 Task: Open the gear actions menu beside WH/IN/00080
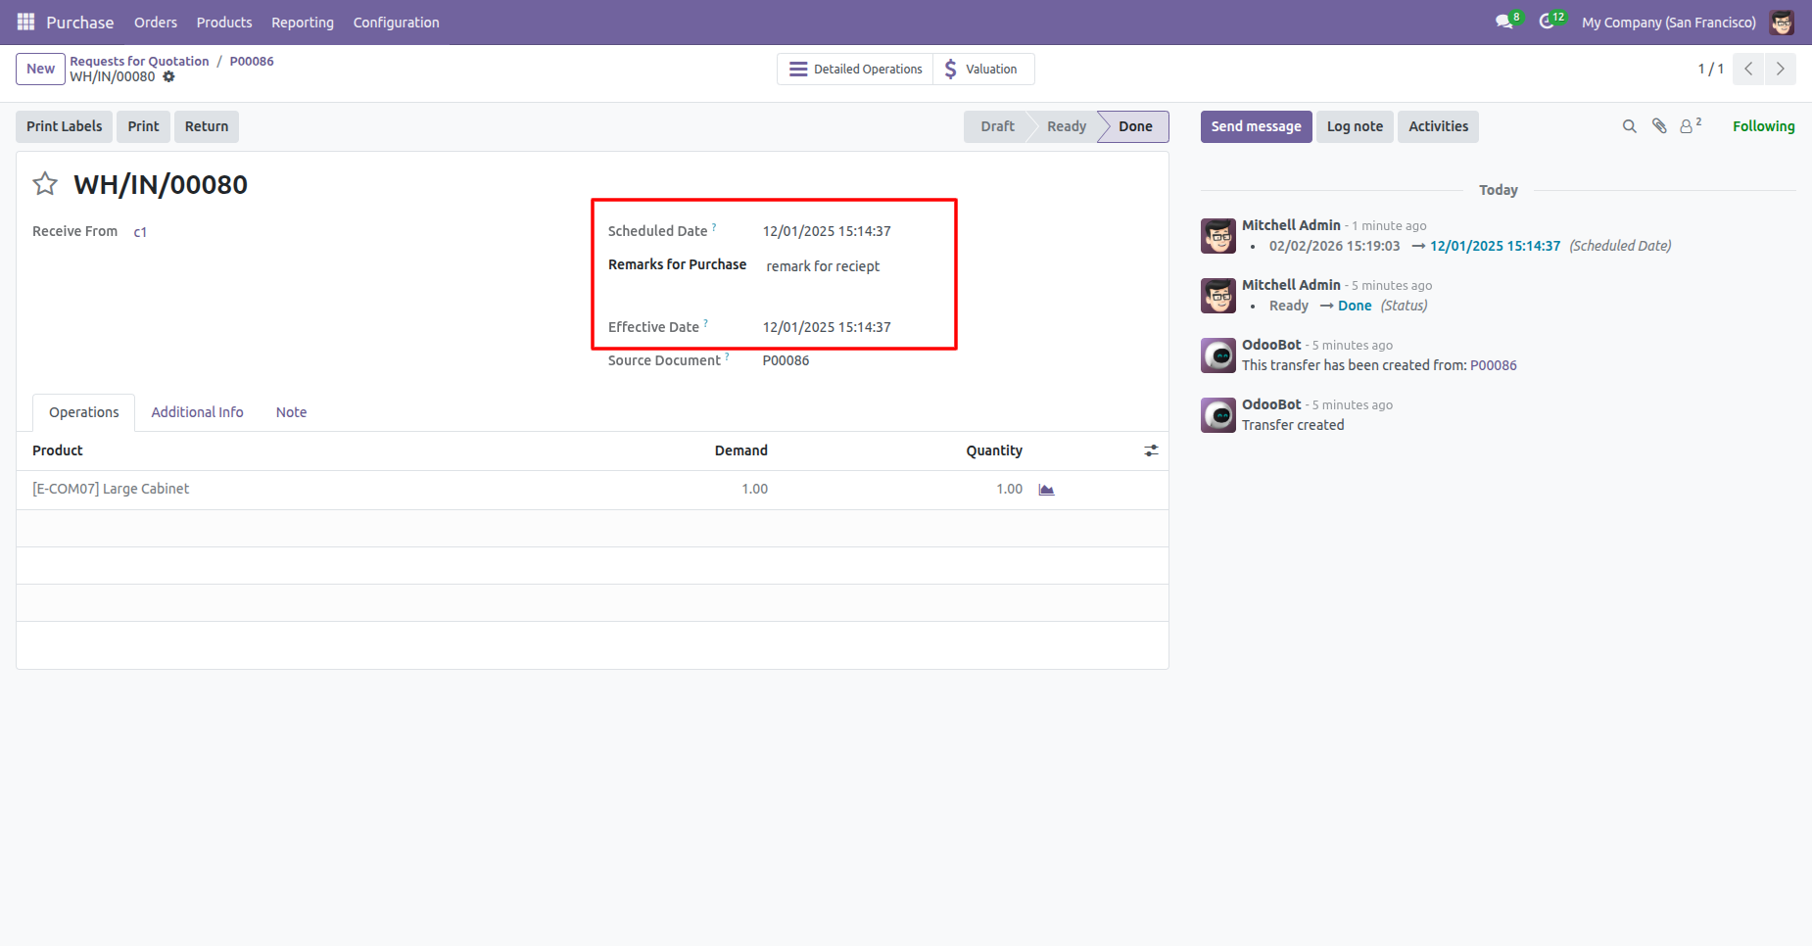tap(168, 76)
